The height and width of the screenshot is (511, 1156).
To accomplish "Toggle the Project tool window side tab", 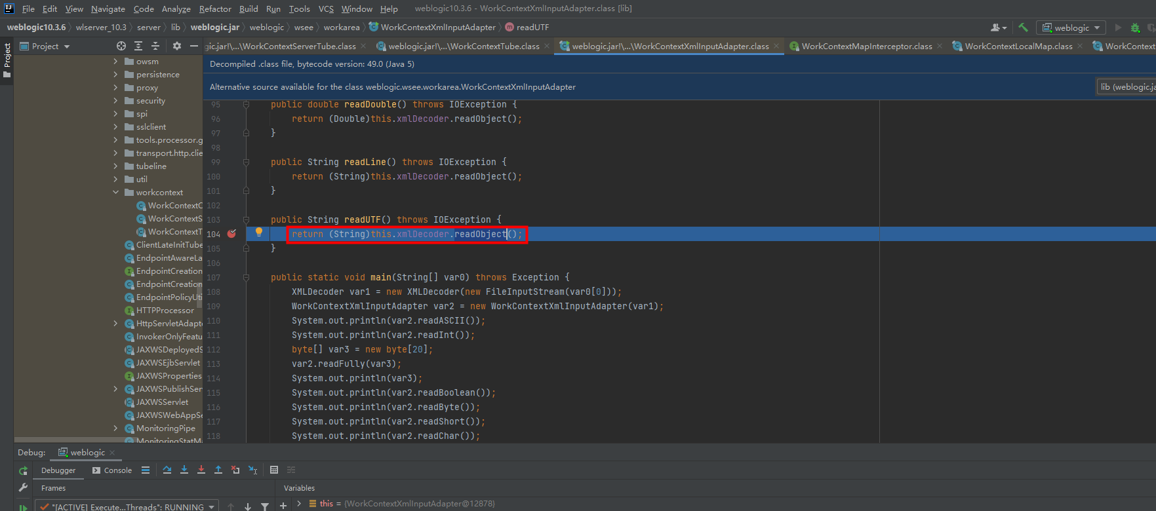I will (7, 60).
